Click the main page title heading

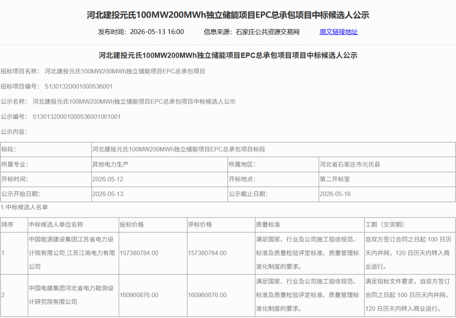pyautogui.click(x=228, y=15)
